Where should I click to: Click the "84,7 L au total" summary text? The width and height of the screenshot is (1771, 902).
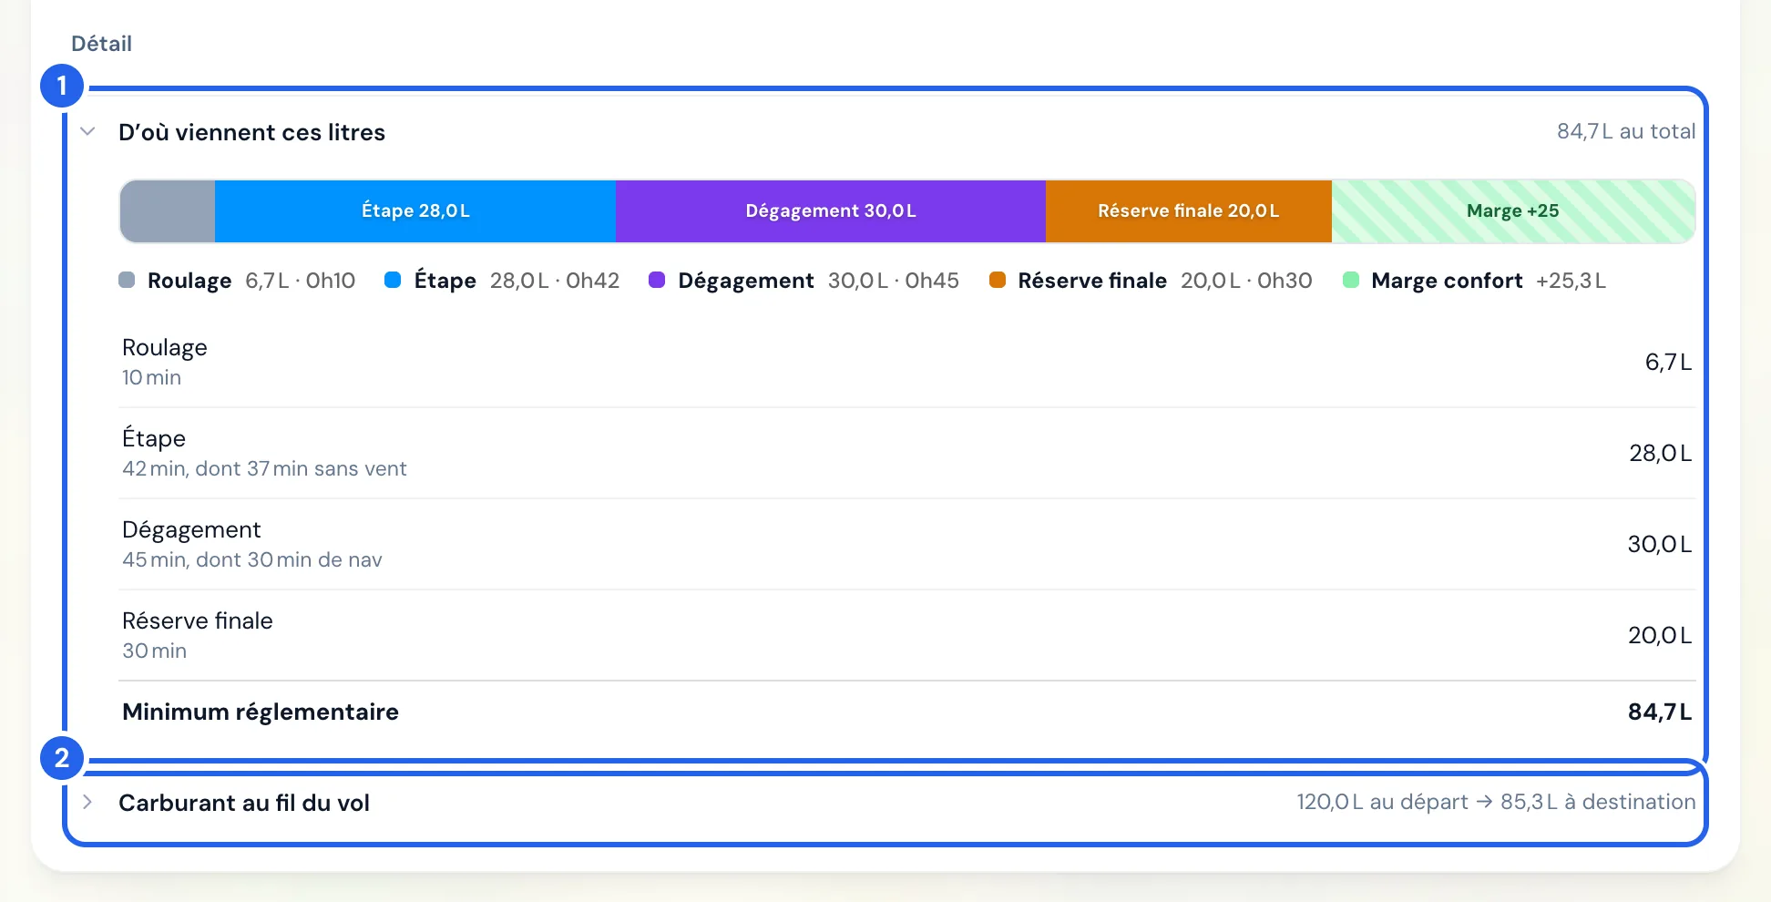click(x=1626, y=131)
